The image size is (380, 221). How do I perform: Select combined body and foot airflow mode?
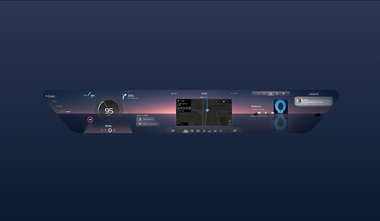(x=215, y=131)
